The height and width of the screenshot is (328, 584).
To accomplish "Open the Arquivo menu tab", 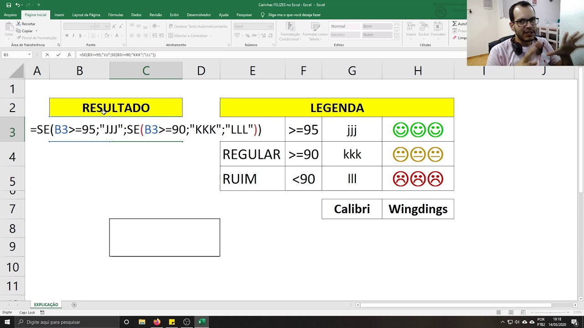I will pos(10,15).
